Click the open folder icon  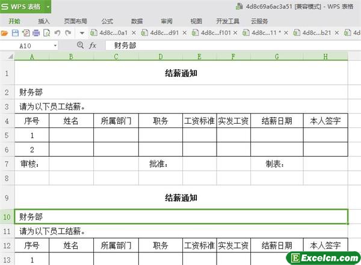point(4,33)
